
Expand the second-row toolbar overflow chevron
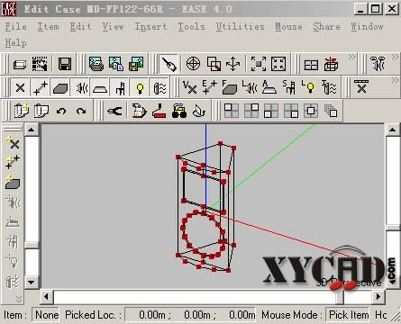tap(396, 80)
